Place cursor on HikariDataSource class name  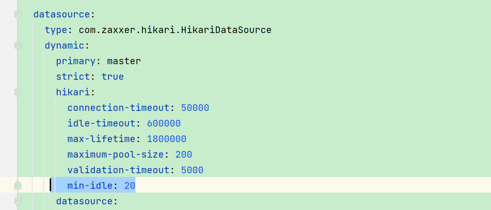pyautogui.click(x=175, y=30)
